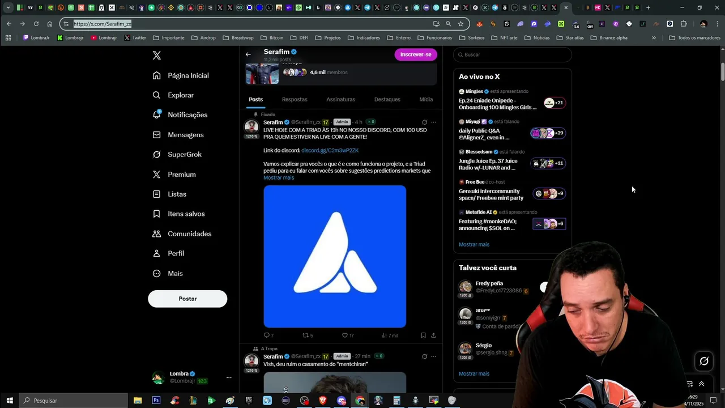Expand live spaces with Mostrar mais
725x408 pixels.
pyautogui.click(x=474, y=244)
